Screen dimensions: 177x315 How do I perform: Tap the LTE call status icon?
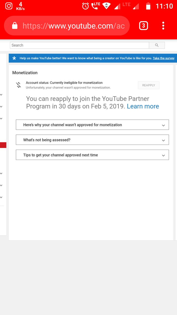96,6
